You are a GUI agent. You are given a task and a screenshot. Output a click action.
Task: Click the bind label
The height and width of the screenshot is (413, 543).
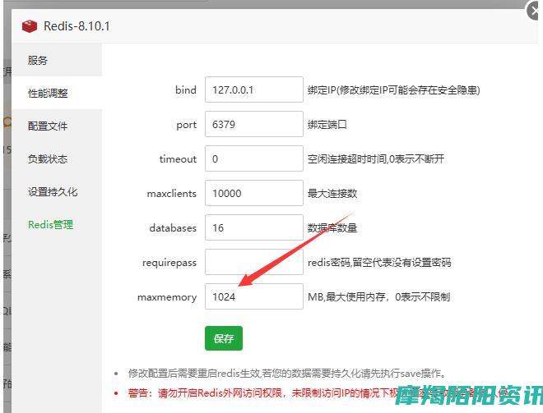click(x=186, y=89)
